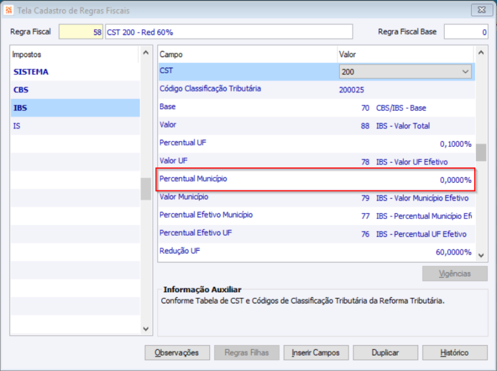The width and height of the screenshot is (497, 371).
Task: Click the Impostos column header
Action: click(x=75, y=55)
